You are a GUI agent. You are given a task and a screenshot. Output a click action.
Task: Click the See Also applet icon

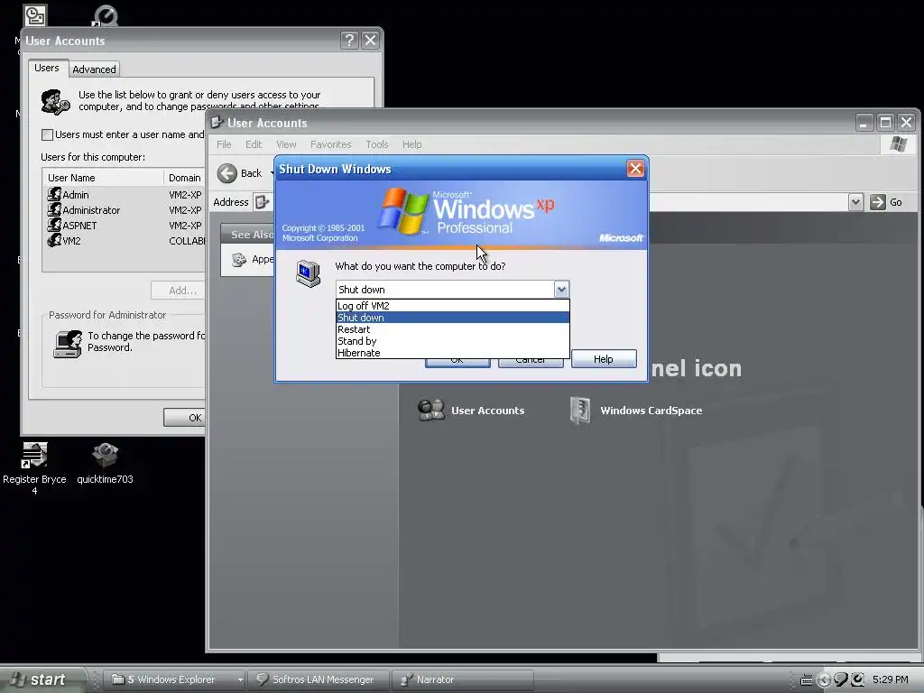coord(238,259)
